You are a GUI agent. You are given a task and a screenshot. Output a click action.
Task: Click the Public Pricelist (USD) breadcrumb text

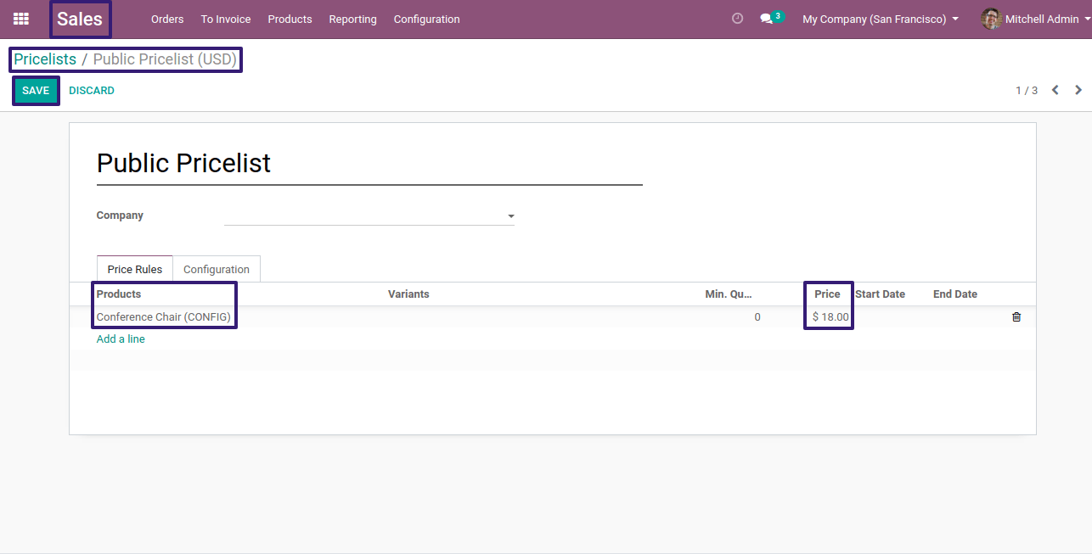tap(165, 59)
